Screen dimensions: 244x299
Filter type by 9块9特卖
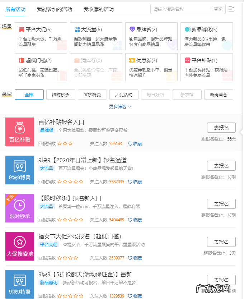[x=92, y=95]
